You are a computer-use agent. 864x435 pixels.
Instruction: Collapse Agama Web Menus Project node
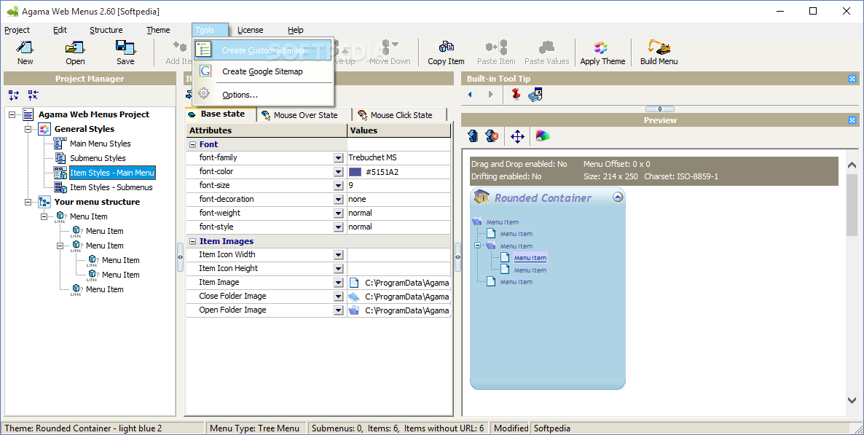(12, 114)
